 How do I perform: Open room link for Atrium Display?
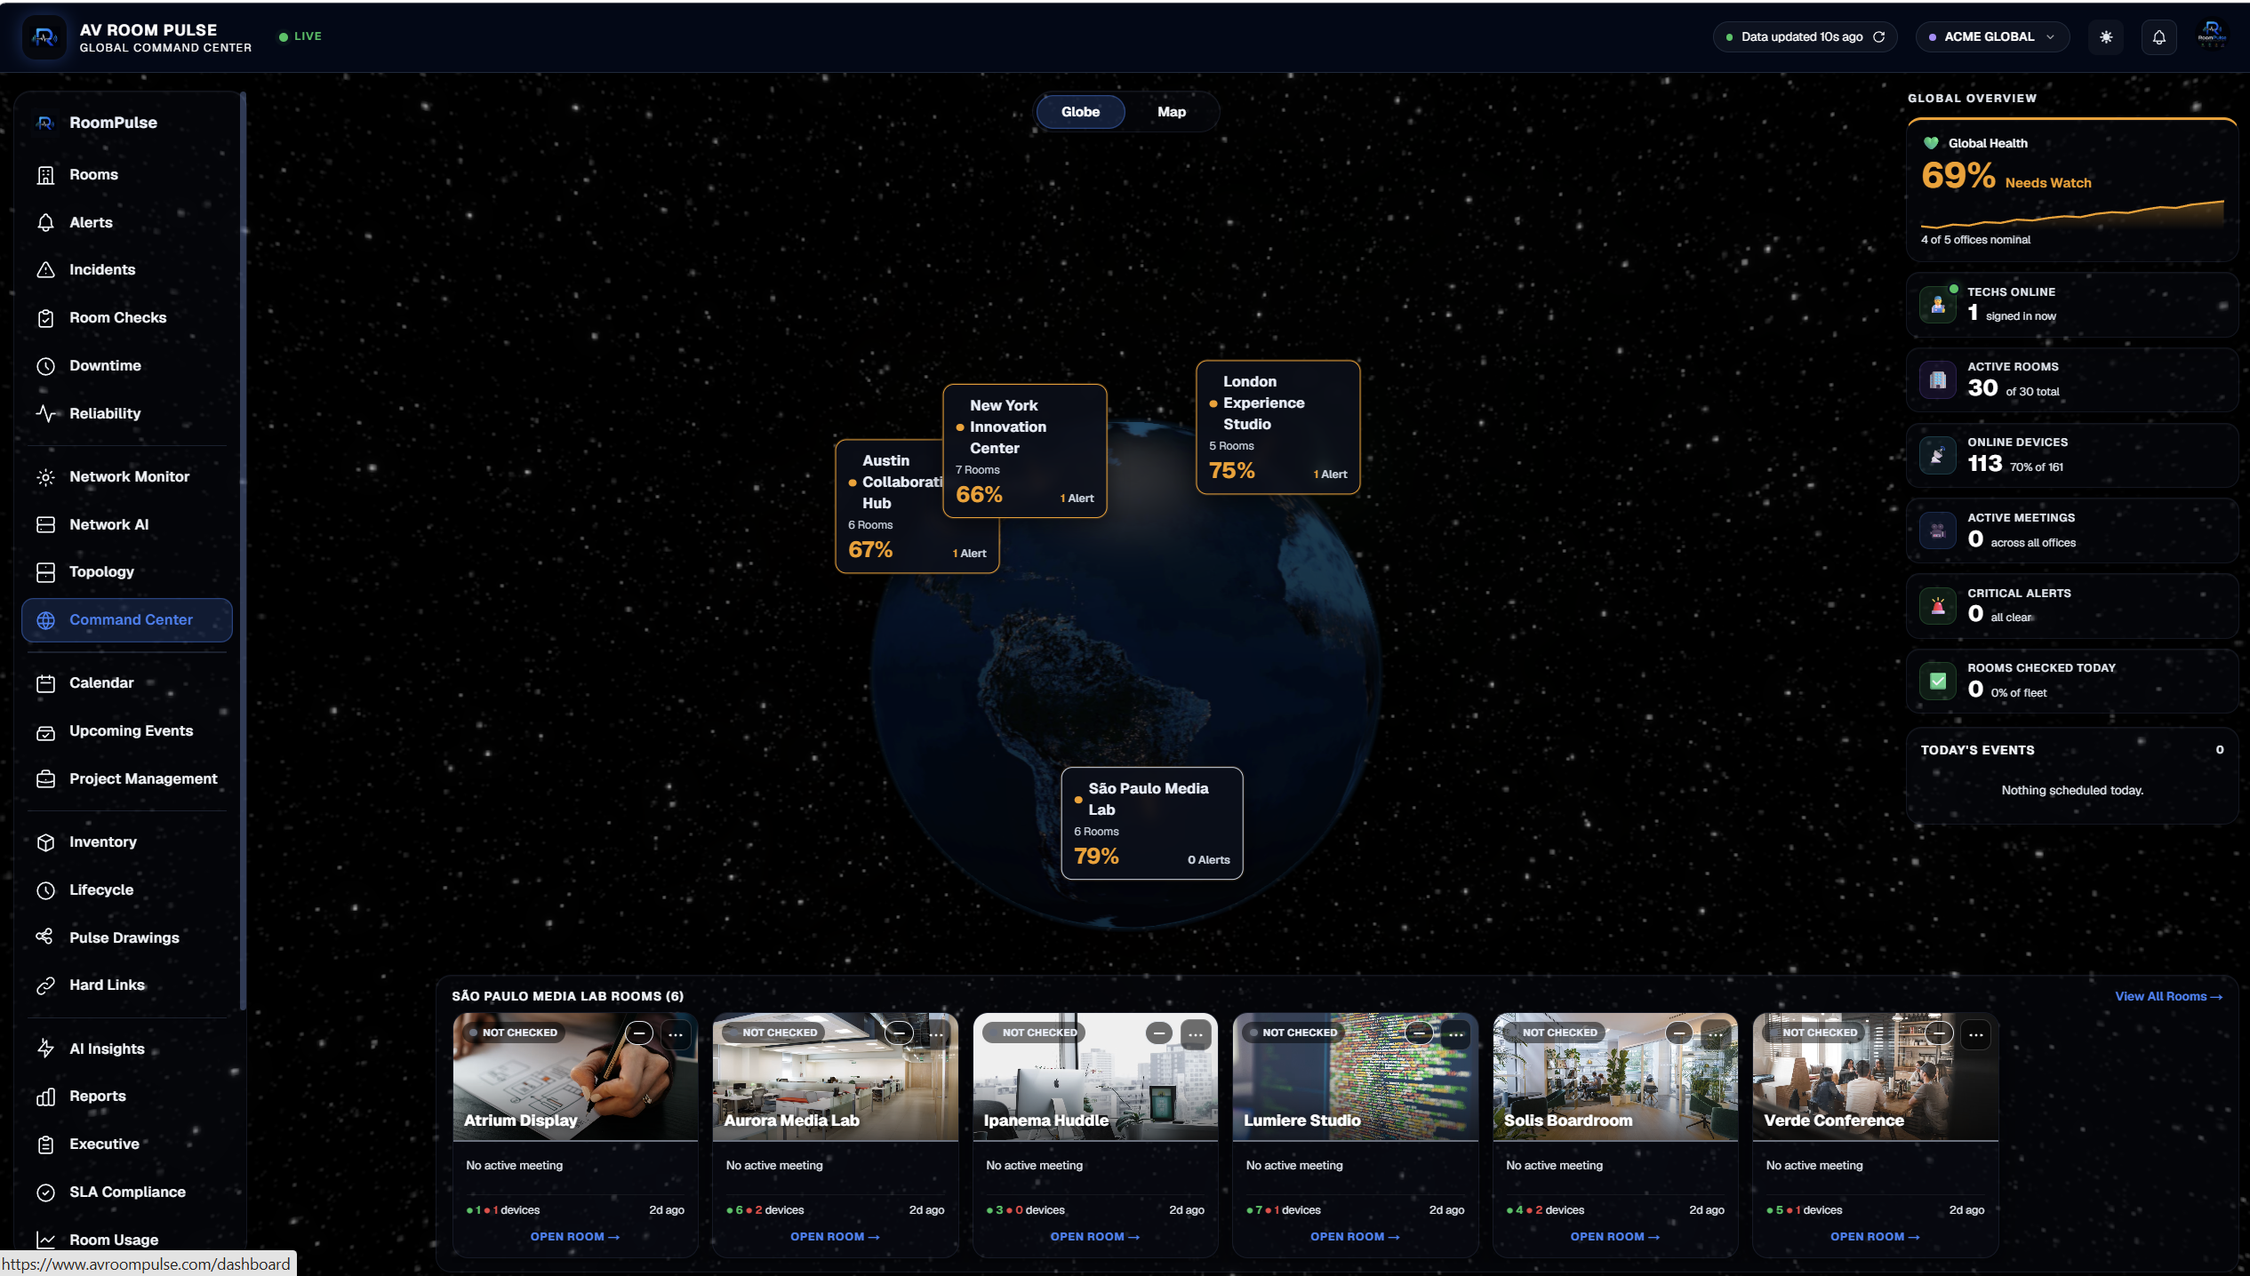tap(574, 1237)
